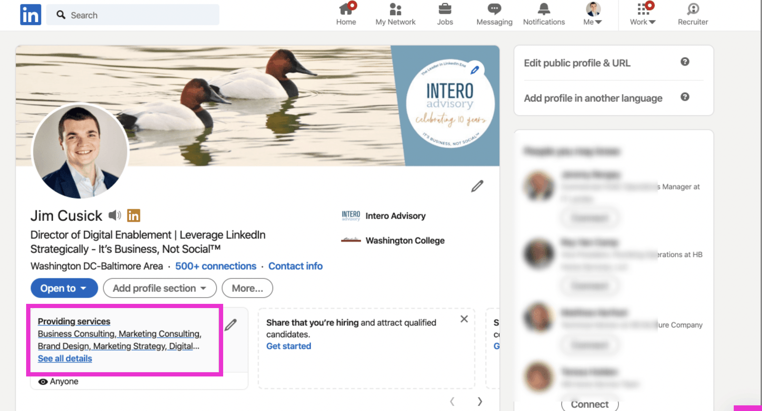Click the Providing services heading
The width and height of the screenshot is (762, 411).
[x=74, y=321]
